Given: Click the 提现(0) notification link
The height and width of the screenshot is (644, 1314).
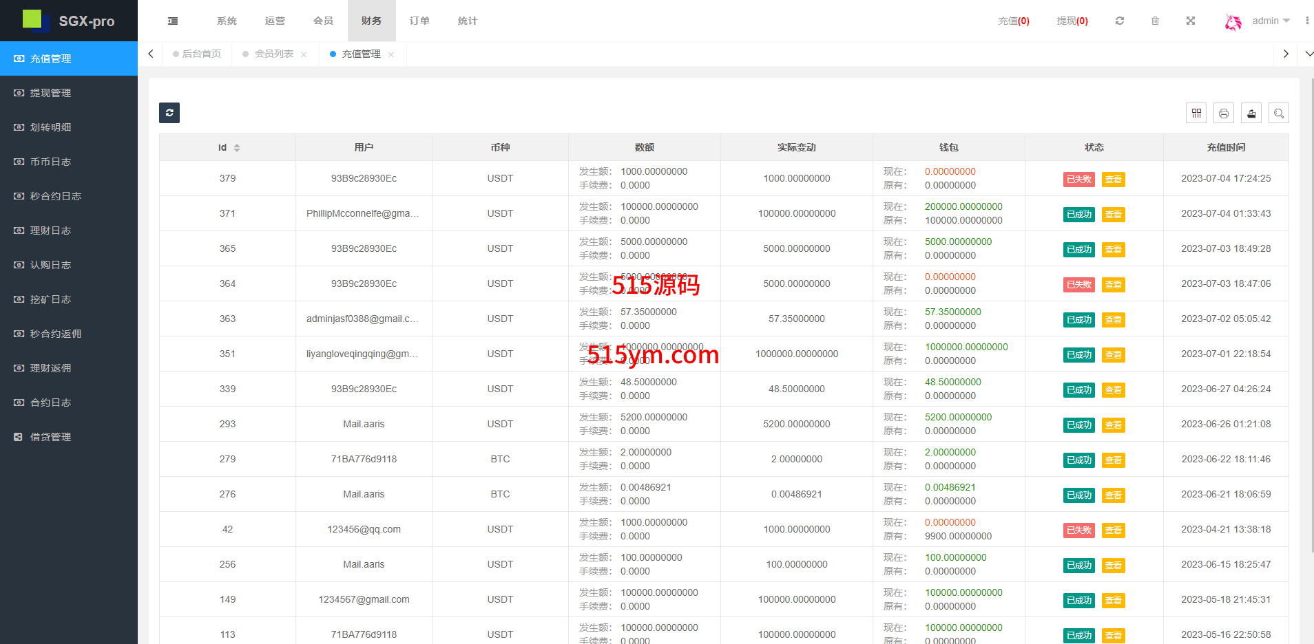Looking at the screenshot, I should click(x=1072, y=21).
